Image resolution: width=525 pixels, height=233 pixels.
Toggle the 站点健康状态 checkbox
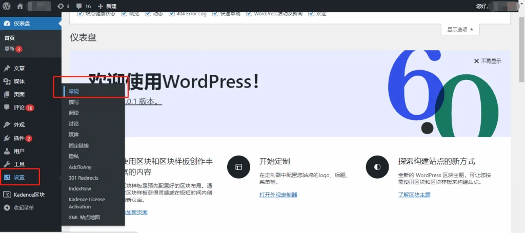(x=80, y=14)
